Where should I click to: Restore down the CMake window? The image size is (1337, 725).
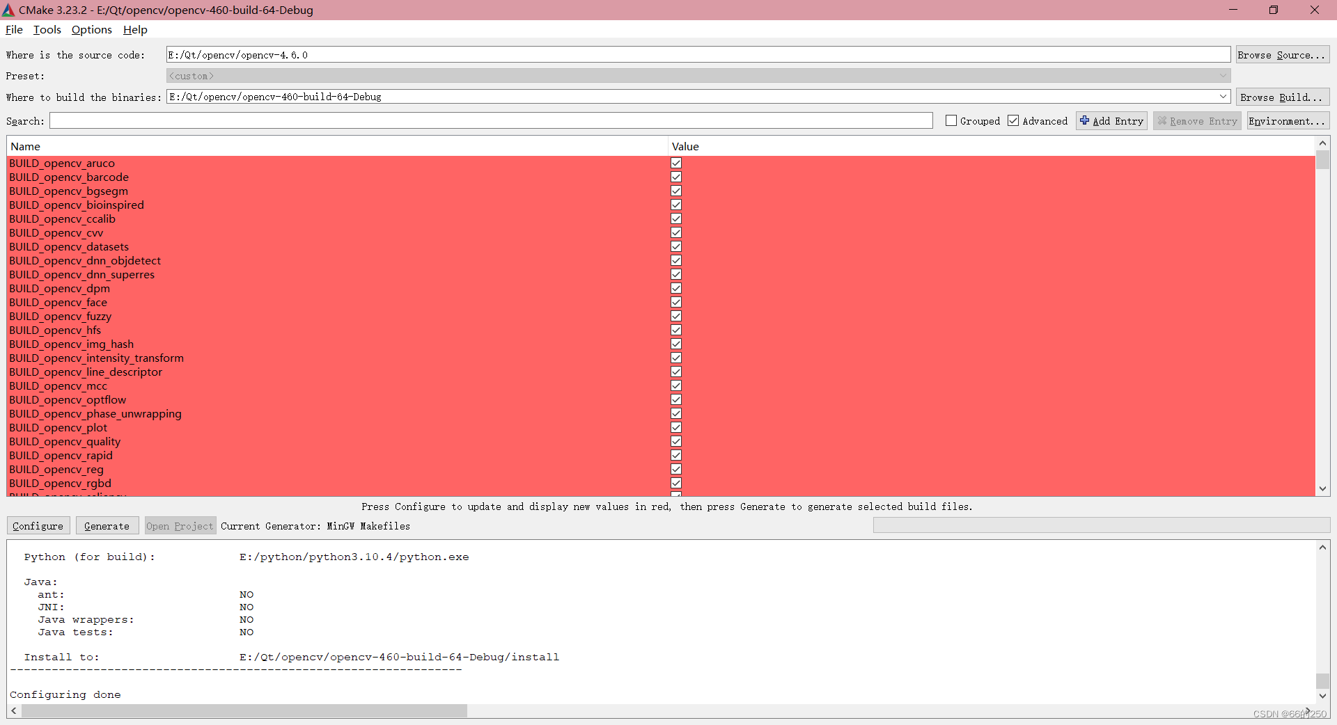(1274, 10)
